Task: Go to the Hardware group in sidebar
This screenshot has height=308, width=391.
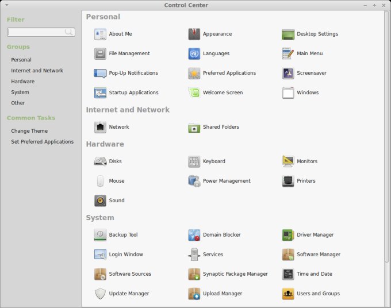Action: click(22, 82)
